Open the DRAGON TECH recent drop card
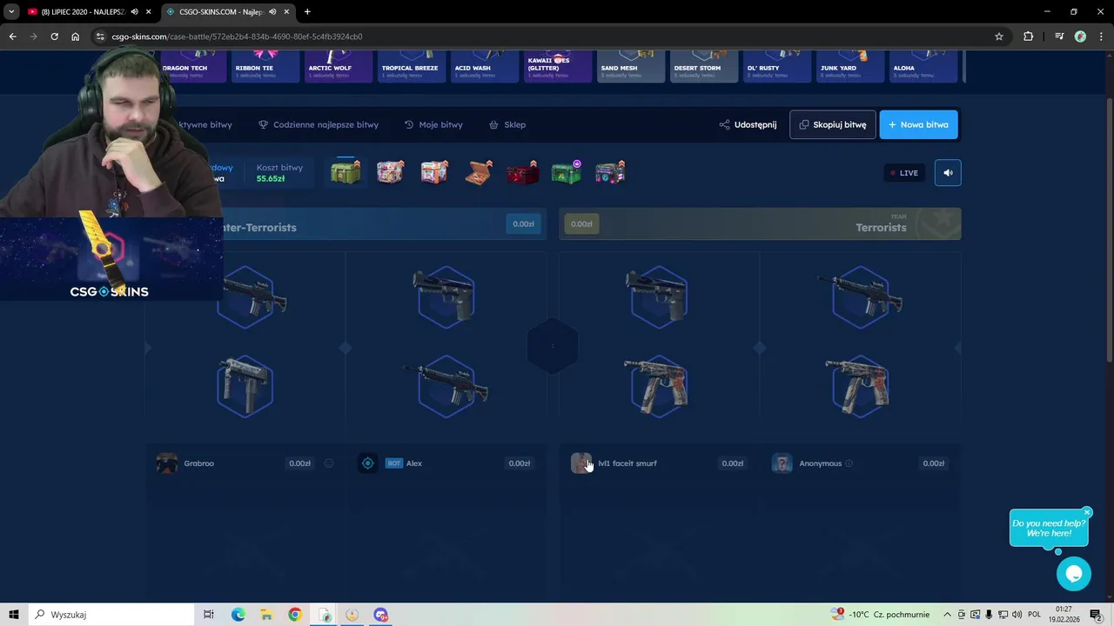Image resolution: width=1114 pixels, height=626 pixels. (x=193, y=67)
